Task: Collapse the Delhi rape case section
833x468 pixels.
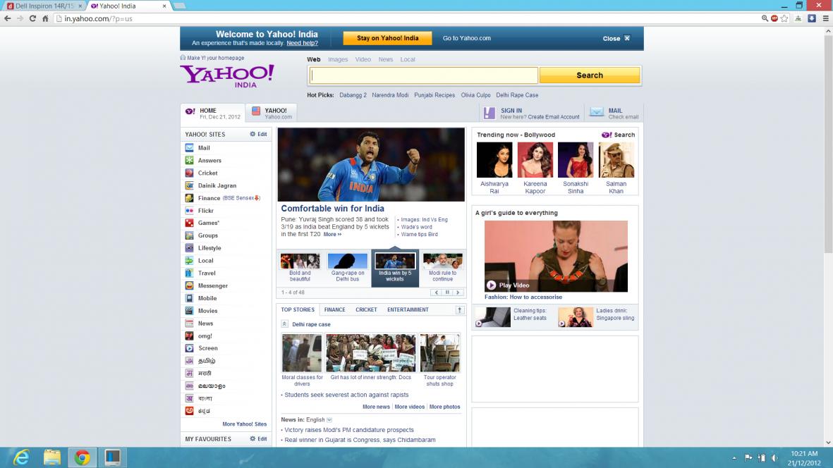Action: pyautogui.click(x=284, y=324)
